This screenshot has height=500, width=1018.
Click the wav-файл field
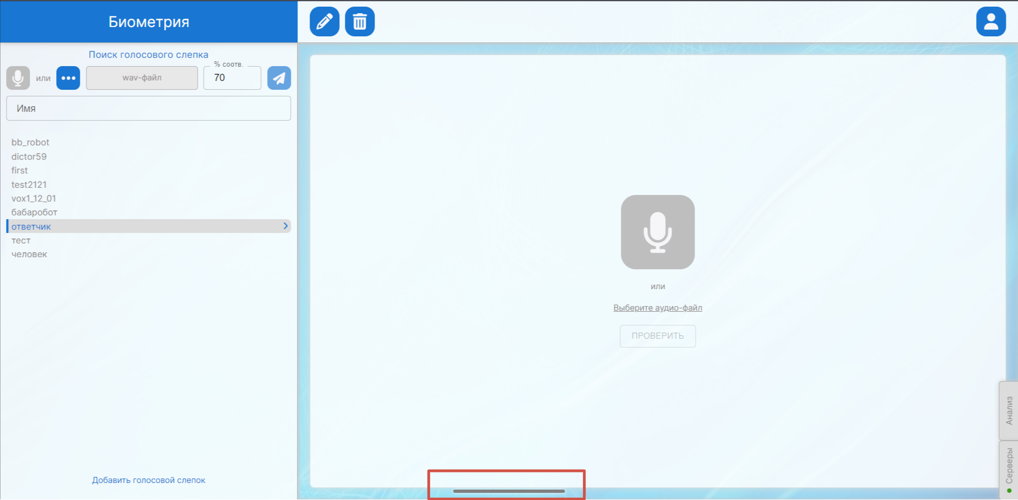coord(142,78)
